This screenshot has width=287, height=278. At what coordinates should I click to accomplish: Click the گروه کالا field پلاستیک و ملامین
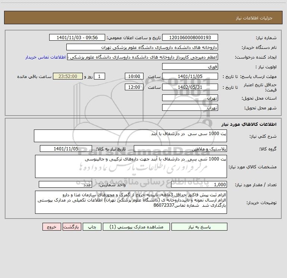(x=180, y=149)
